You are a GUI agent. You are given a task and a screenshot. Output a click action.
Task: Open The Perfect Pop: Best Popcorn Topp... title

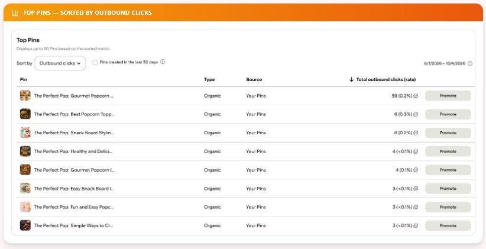pos(74,114)
